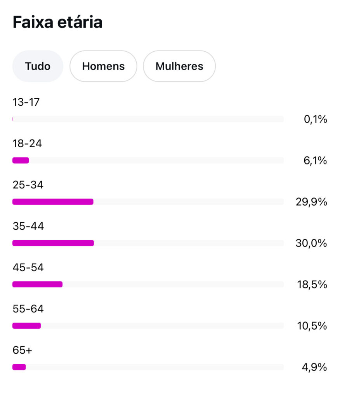Click the 18-24 magenta progress bar
This screenshot has height=398, width=340.
(x=21, y=160)
